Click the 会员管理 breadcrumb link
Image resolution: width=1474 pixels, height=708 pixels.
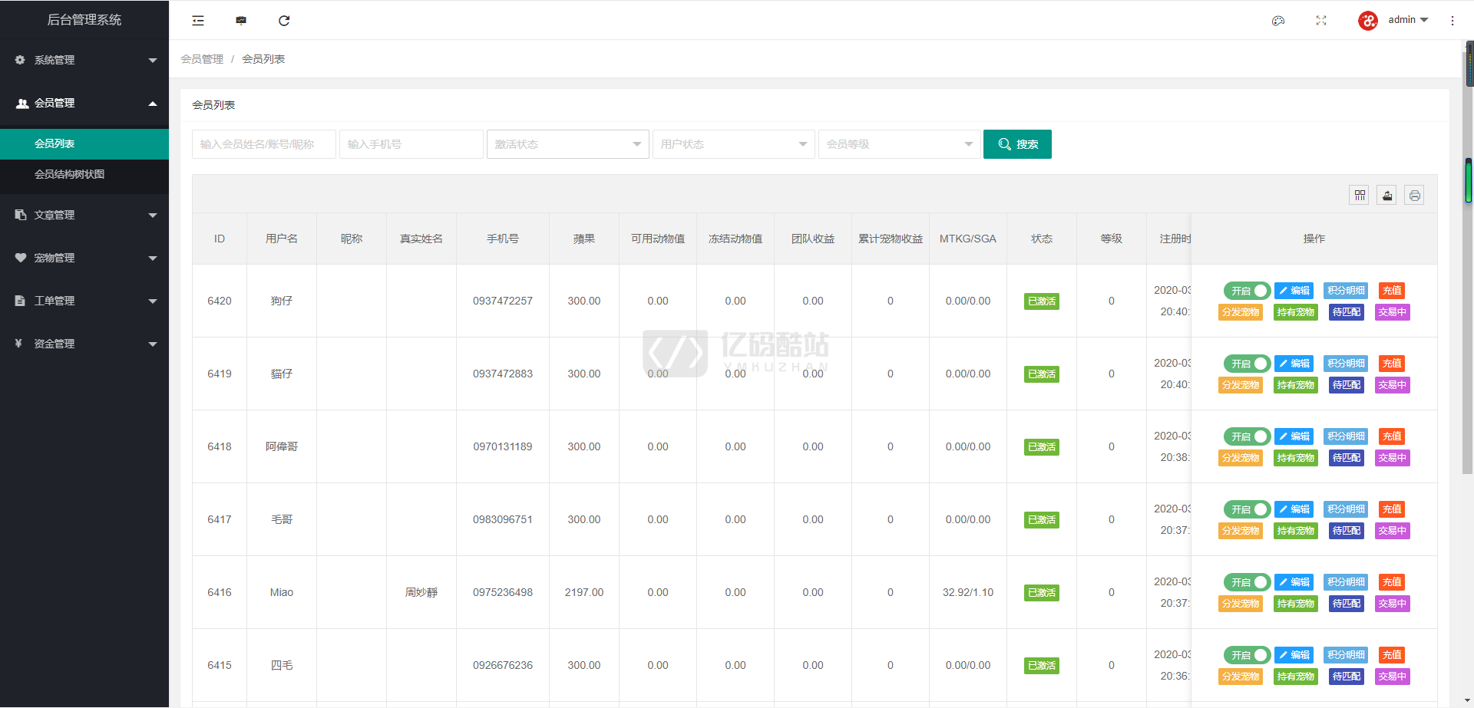click(x=202, y=59)
